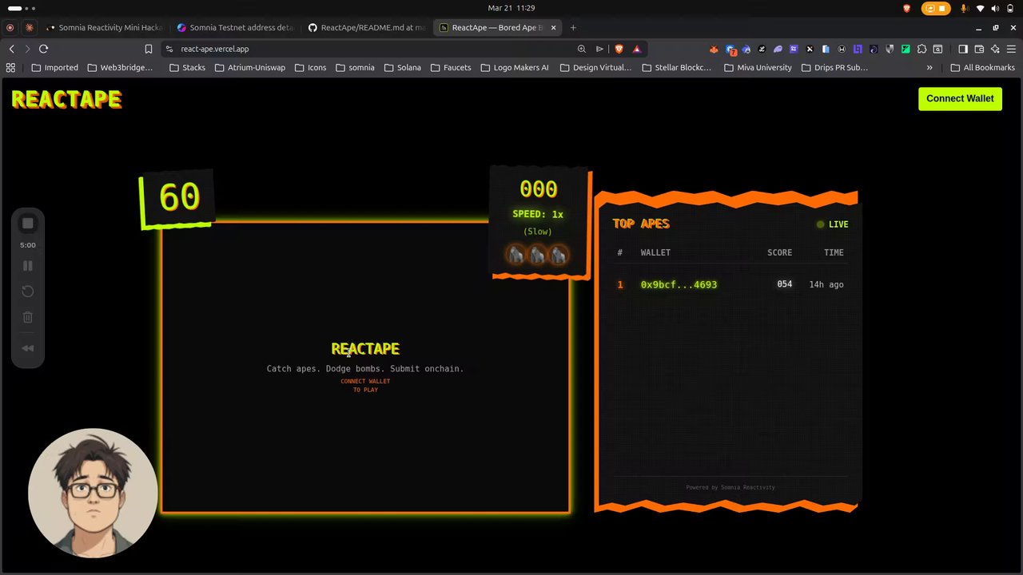Screen dimensions: 1023x575
Task: Open the browser hamburger main menu
Action: [x=1012, y=49]
